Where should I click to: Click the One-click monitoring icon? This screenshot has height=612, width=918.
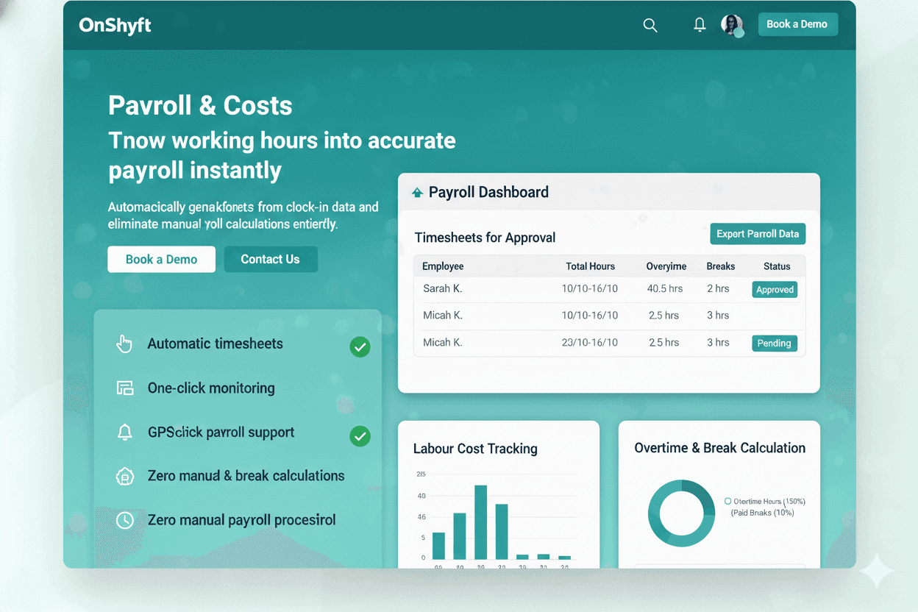pyautogui.click(x=125, y=388)
